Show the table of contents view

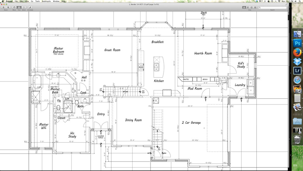coord(252,7)
